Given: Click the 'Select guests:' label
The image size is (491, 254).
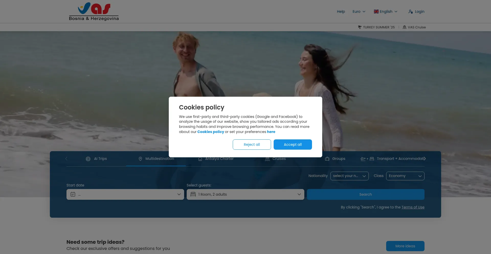Looking at the screenshot, I should pyautogui.click(x=199, y=185).
